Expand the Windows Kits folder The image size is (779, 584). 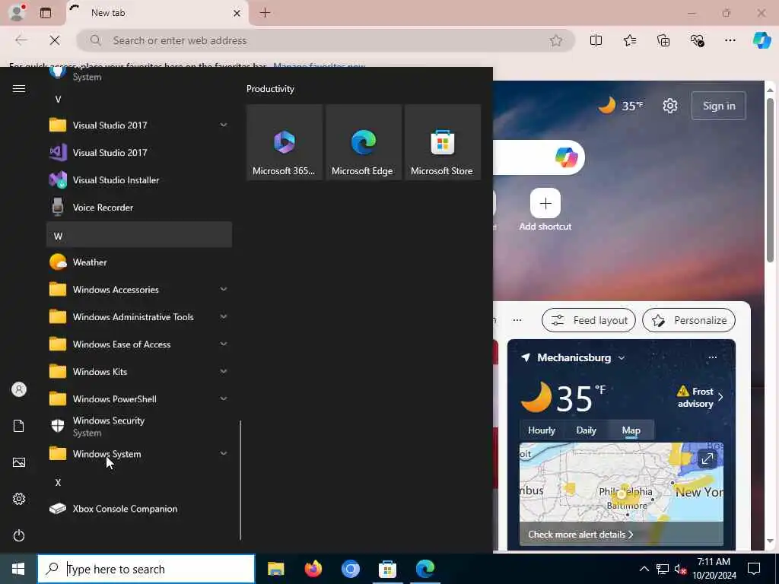[138, 371]
